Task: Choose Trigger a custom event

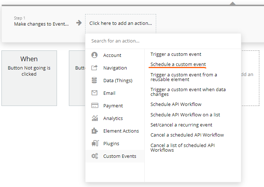Action: click(176, 54)
